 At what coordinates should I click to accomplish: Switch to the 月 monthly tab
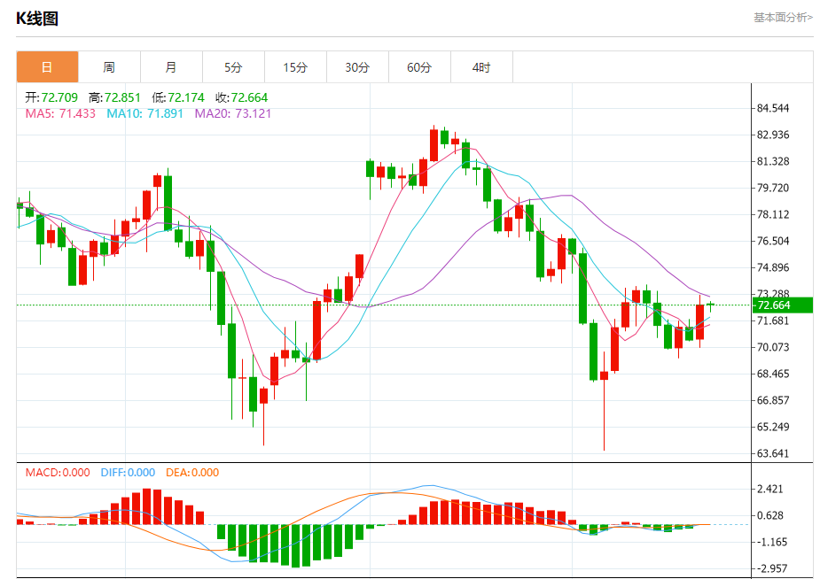coord(171,66)
